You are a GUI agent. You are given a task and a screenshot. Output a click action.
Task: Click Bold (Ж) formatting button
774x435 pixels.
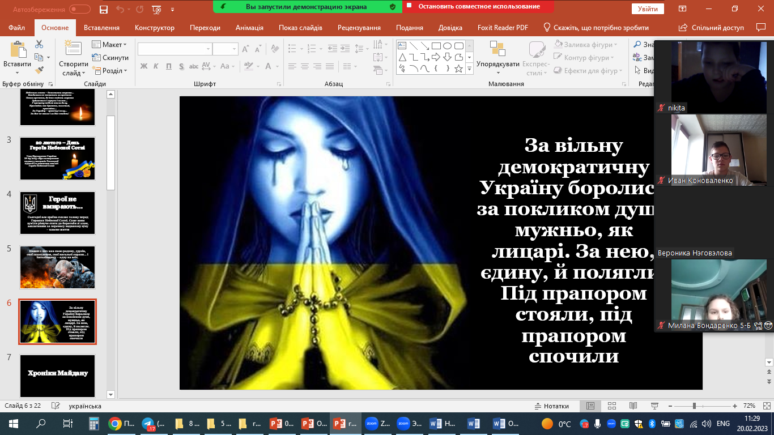(x=143, y=66)
